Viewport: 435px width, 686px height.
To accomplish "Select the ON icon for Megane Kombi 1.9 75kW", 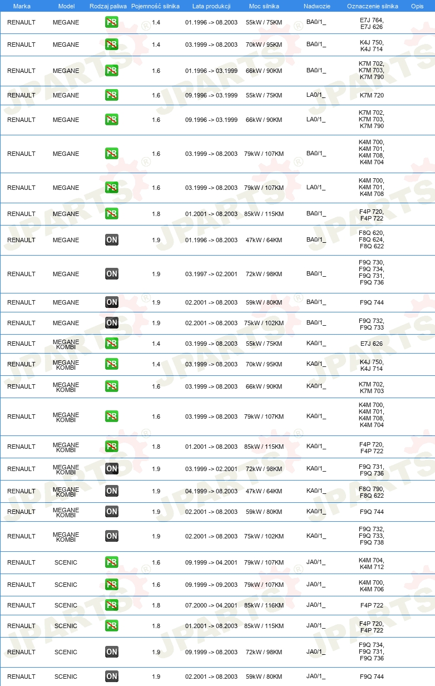I will click(x=112, y=536).
